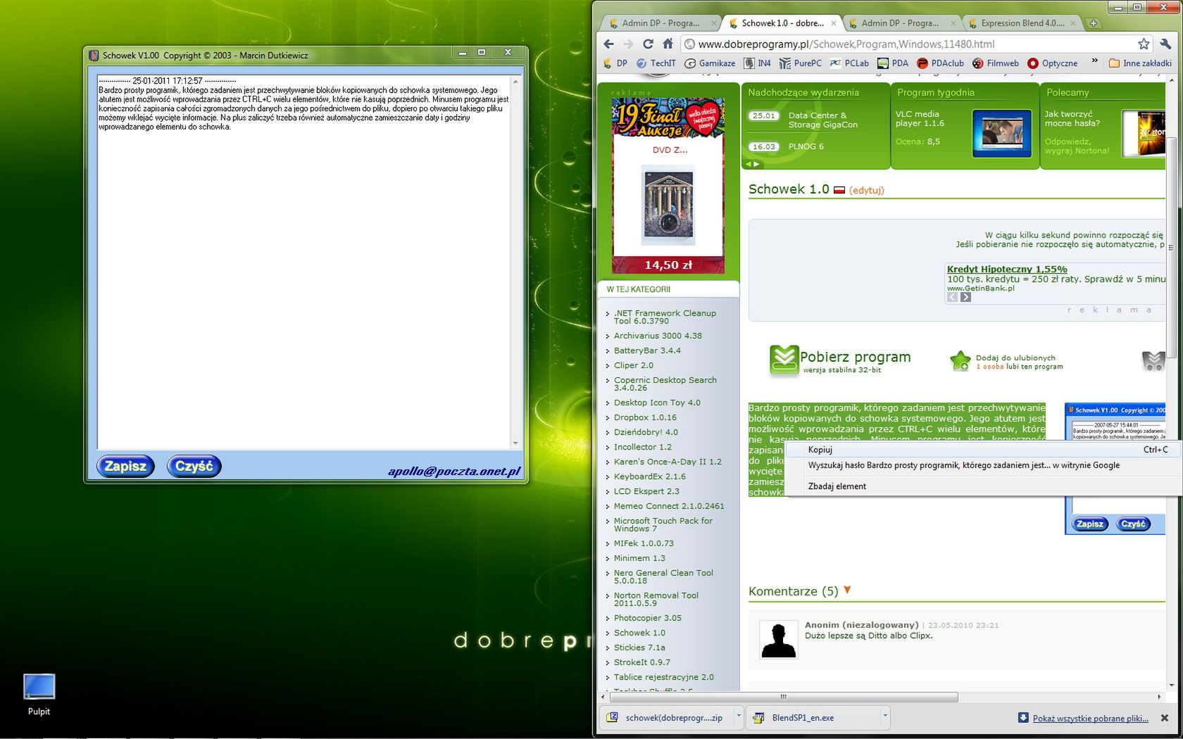Open BlendSP1_en.exe downloaded file

coord(813,718)
